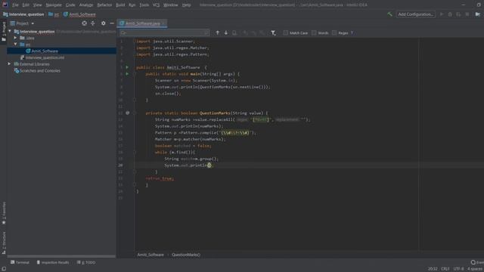The height and width of the screenshot is (272, 484).
Task: Click QuestionMarks() in editor breadcrumb
Action: 186,255
